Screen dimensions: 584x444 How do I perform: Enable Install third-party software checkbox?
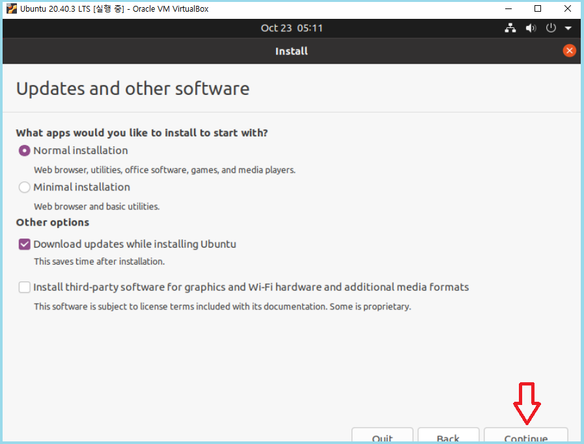tap(25, 287)
